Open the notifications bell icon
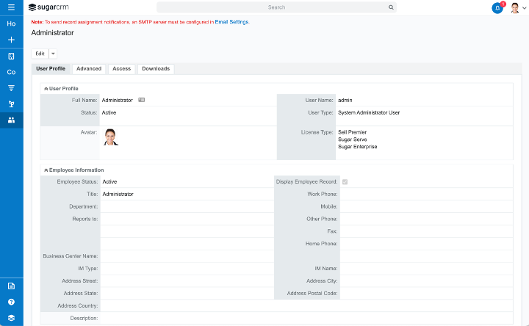This screenshot has height=326, width=529. (x=497, y=7)
